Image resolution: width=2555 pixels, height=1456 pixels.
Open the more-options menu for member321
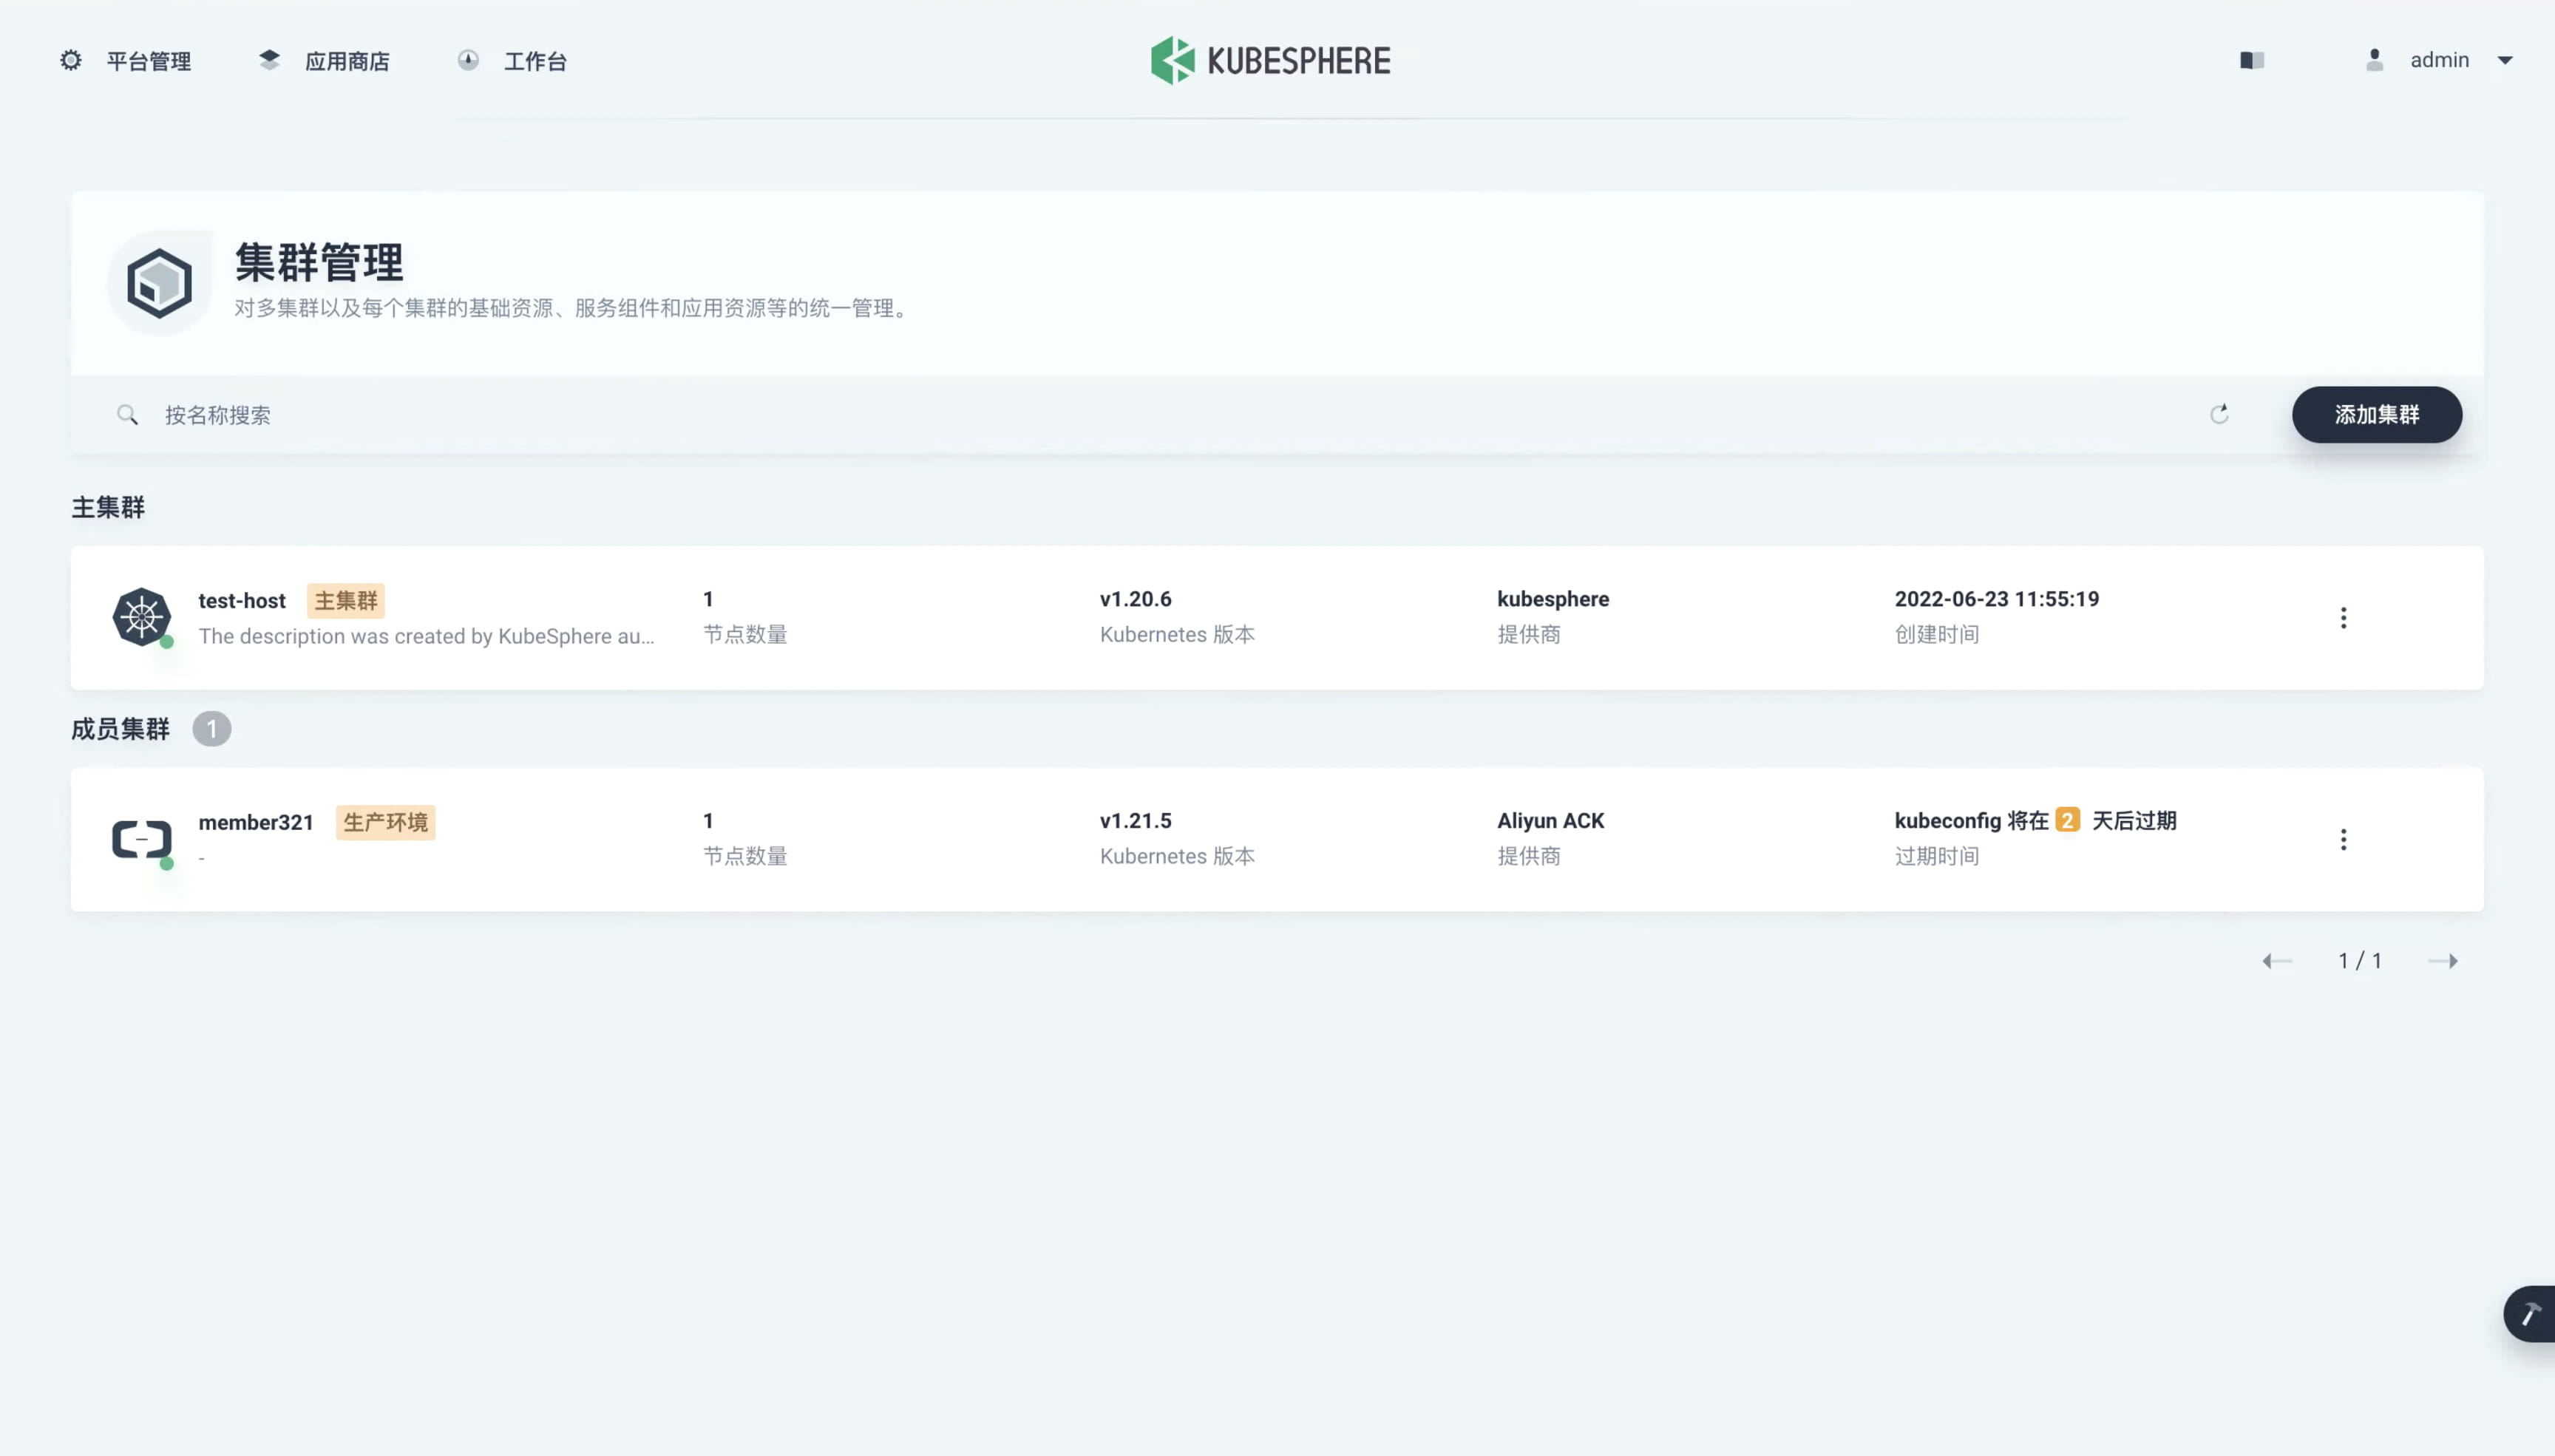pyautogui.click(x=2344, y=838)
